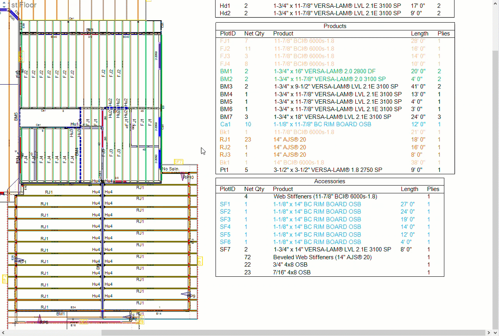Click product '1-3/4" x 18" VERSA-LAM® LVL'
499x336 pixels.
click(x=332, y=117)
